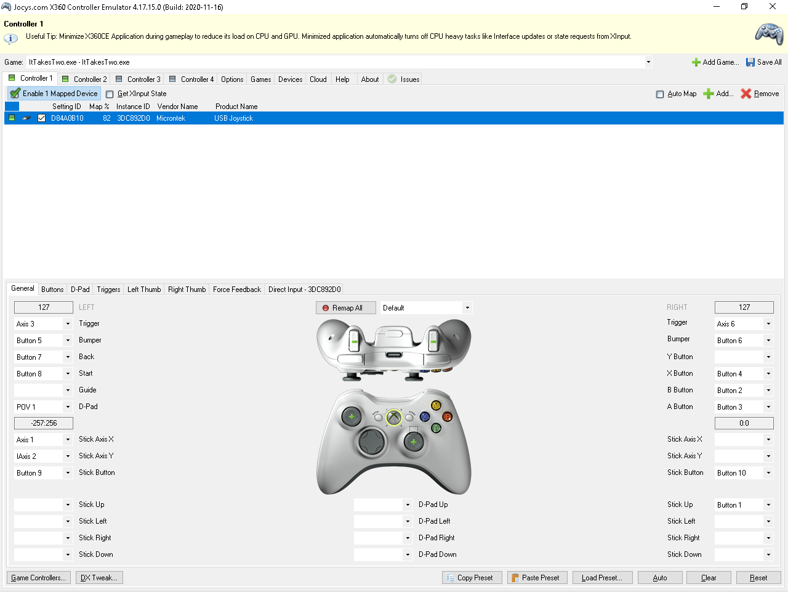Open the left Bumper Button 5 dropdown

68,341
